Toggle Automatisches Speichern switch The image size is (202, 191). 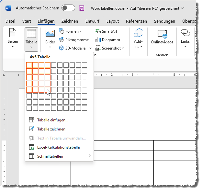tap(68, 8)
